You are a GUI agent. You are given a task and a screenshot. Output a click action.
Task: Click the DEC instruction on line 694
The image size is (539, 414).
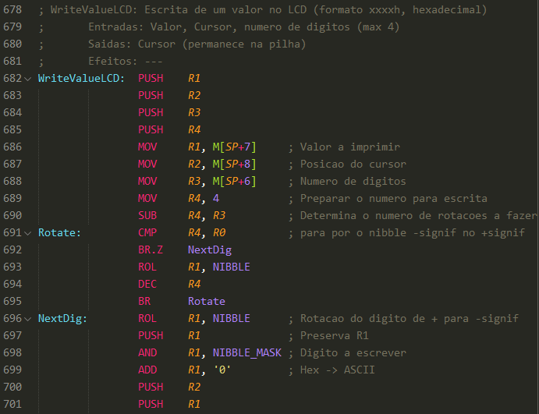(147, 285)
